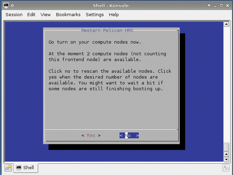Open the Bookmarks menu

(68, 15)
